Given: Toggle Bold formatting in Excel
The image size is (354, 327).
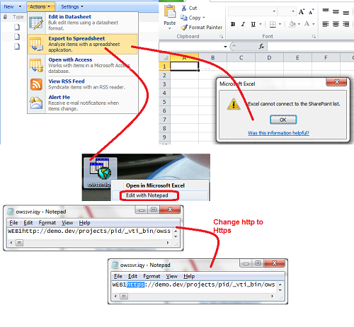Looking at the screenshot, I should pos(233,24).
